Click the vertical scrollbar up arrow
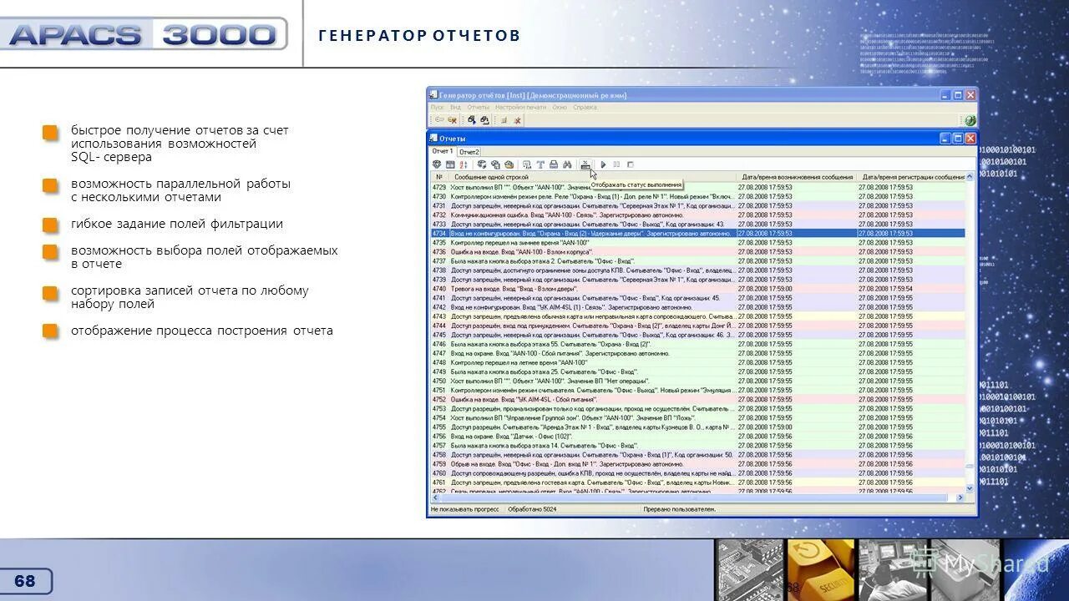1069x601 pixels. 970,177
